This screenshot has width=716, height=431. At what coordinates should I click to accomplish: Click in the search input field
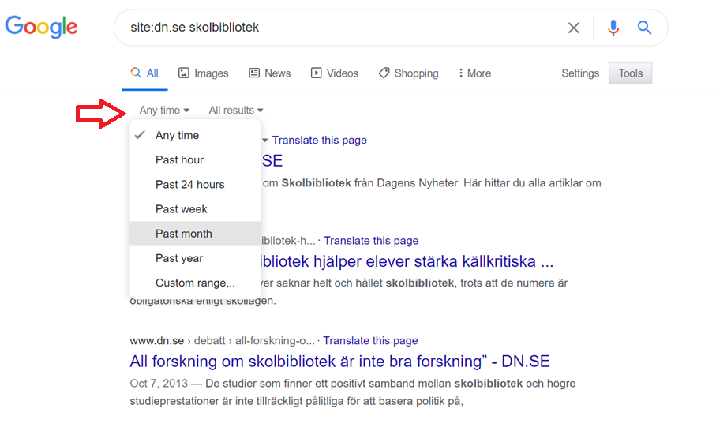click(343, 28)
